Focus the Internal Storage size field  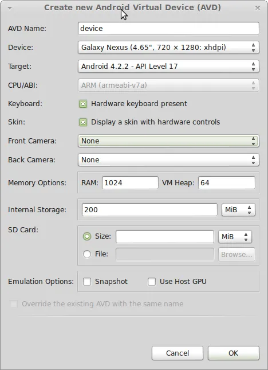(149, 210)
